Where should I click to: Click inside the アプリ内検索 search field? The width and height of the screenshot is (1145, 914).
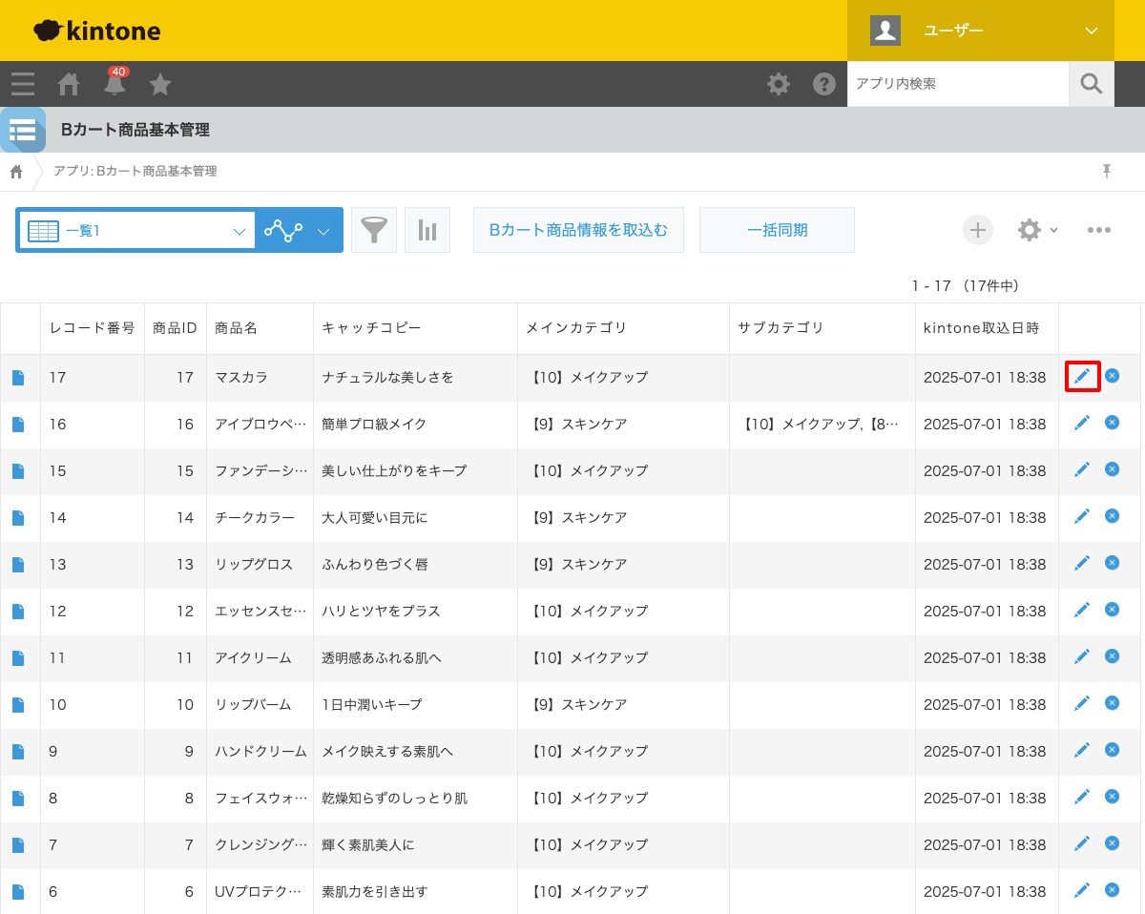pyautogui.click(x=954, y=84)
